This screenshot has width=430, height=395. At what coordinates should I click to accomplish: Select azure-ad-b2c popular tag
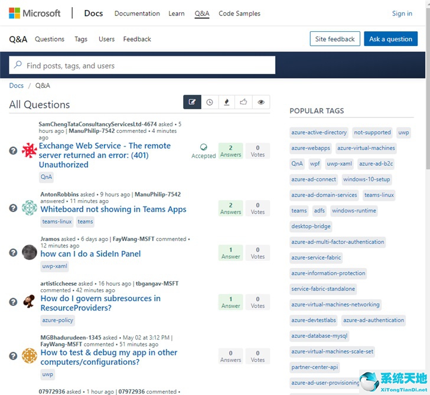point(376,164)
